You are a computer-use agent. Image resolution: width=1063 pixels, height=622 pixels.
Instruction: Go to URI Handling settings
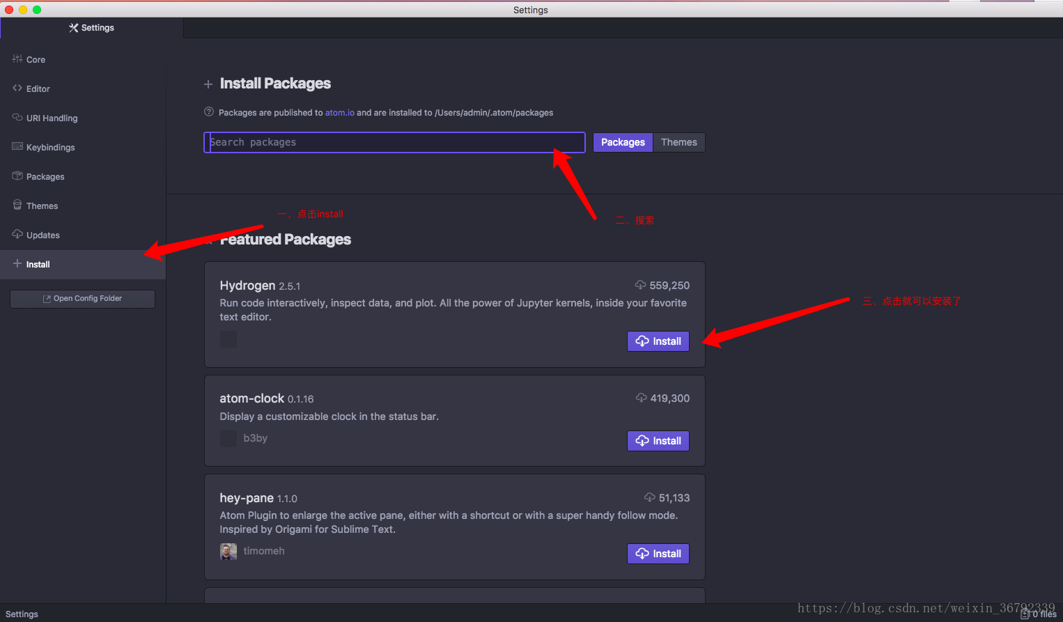click(83, 118)
